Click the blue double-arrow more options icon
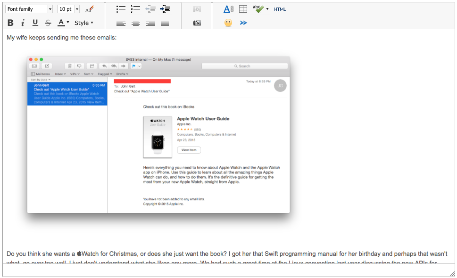 [243, 23]
